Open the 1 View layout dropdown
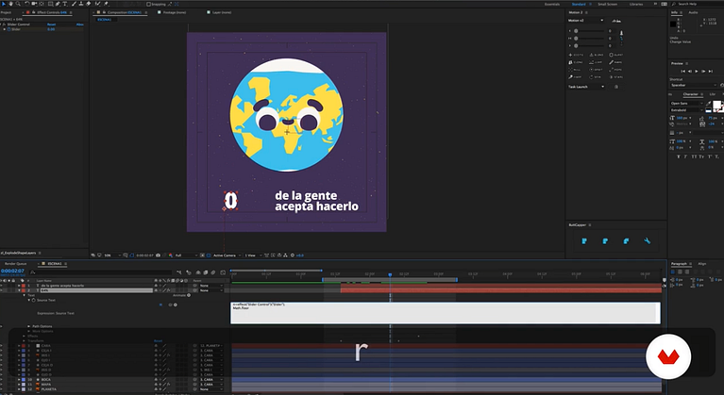724x395 pixels. (252, 255)
